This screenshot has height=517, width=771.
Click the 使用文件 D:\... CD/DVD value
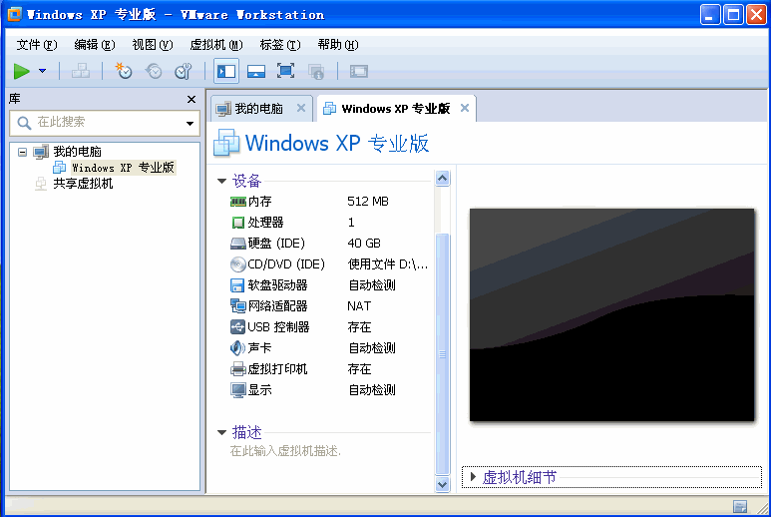point(388,264)
